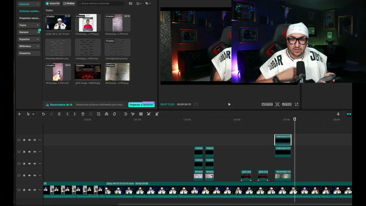The image size is (366, 206).
Task: Collapse the Importar section in sidebar
Action: [38, 4]
